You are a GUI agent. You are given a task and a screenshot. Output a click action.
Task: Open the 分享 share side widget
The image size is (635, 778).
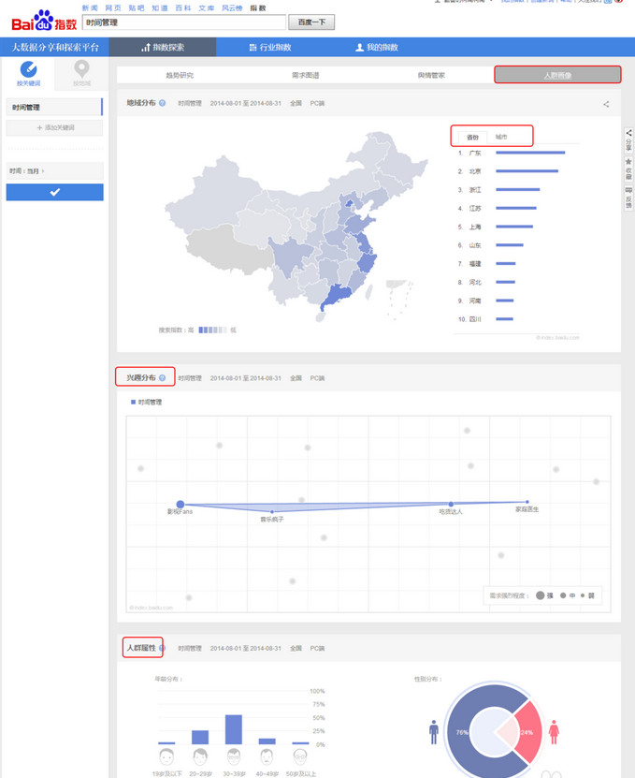point(628,141)
